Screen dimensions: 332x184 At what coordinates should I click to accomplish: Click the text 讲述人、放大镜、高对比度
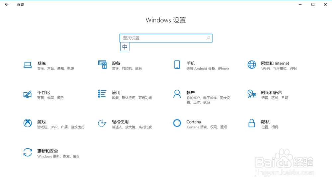pyautogui.click(x=132, y=127)
